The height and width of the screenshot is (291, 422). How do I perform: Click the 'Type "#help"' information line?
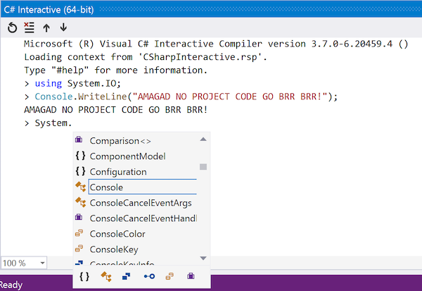click(x=116, y=70)
